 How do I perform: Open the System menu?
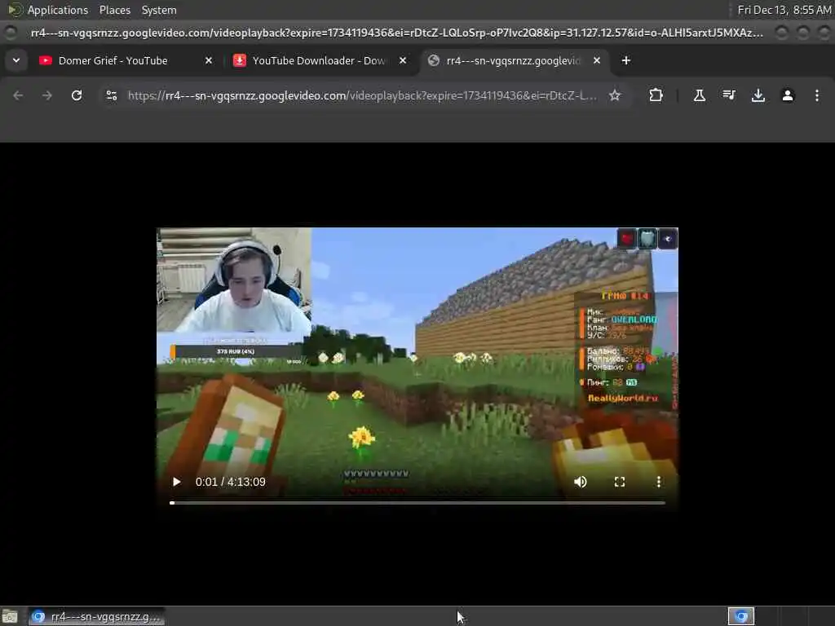click(159, 10)
